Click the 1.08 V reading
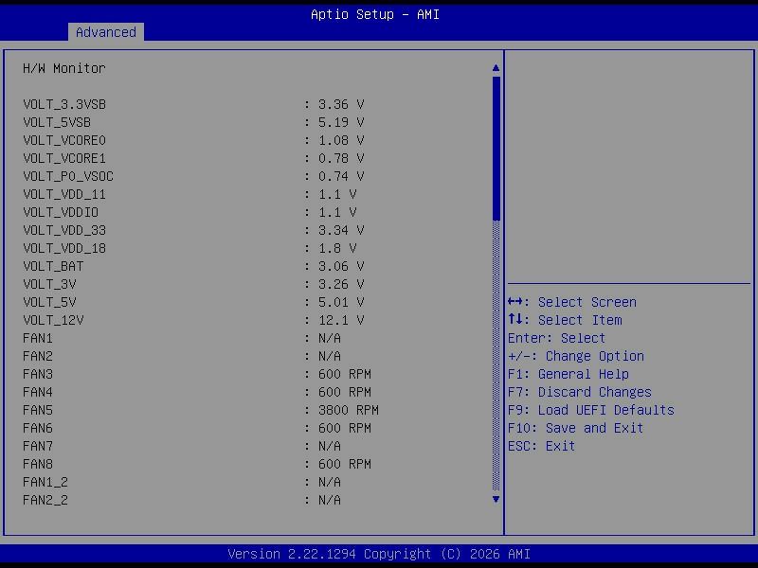Image resolution: width=758 pixels, height=568 pixels. pos(341,140)
